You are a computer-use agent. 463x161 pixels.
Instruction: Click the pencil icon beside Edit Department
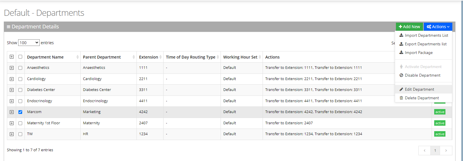point(401,89)
